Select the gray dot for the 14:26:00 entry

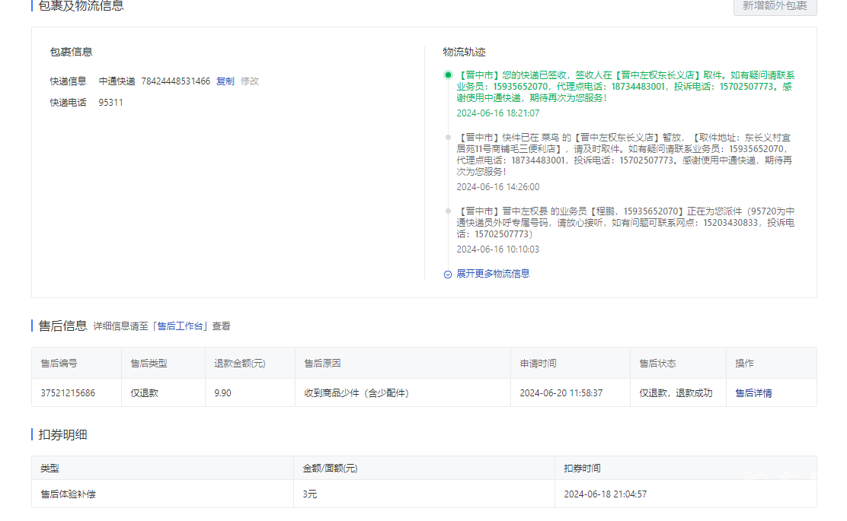448,138
